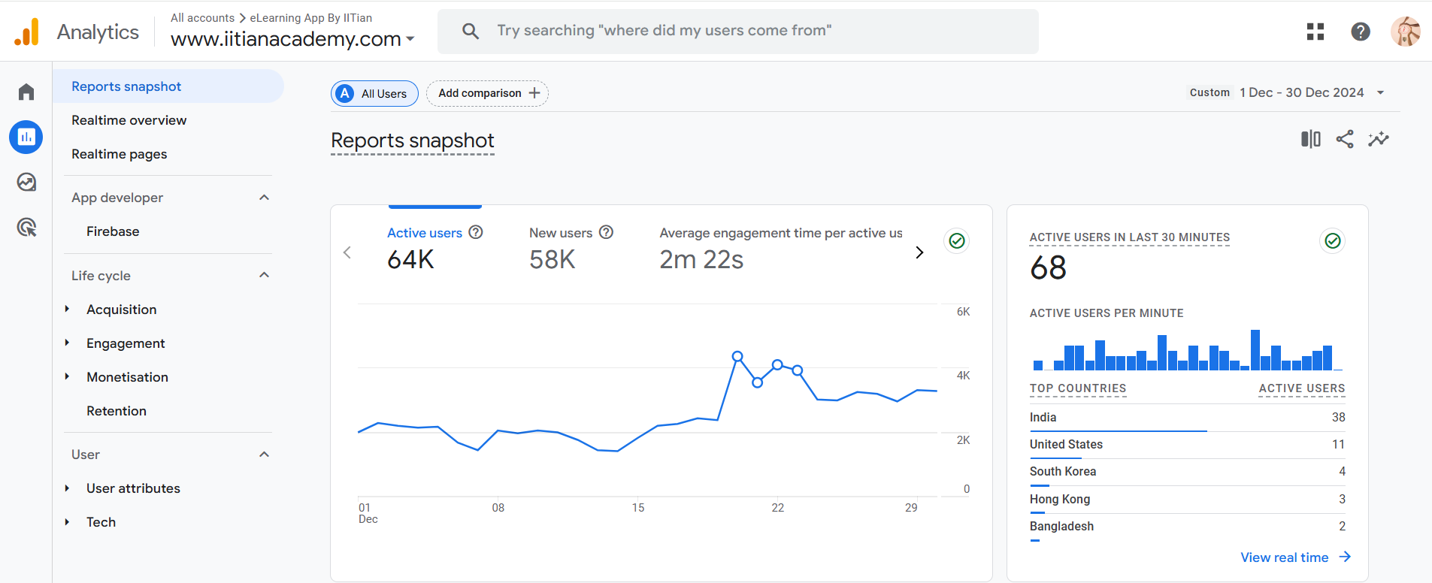
Task: Click data quality checkmark on realtime card
Action: [1332, 241]
